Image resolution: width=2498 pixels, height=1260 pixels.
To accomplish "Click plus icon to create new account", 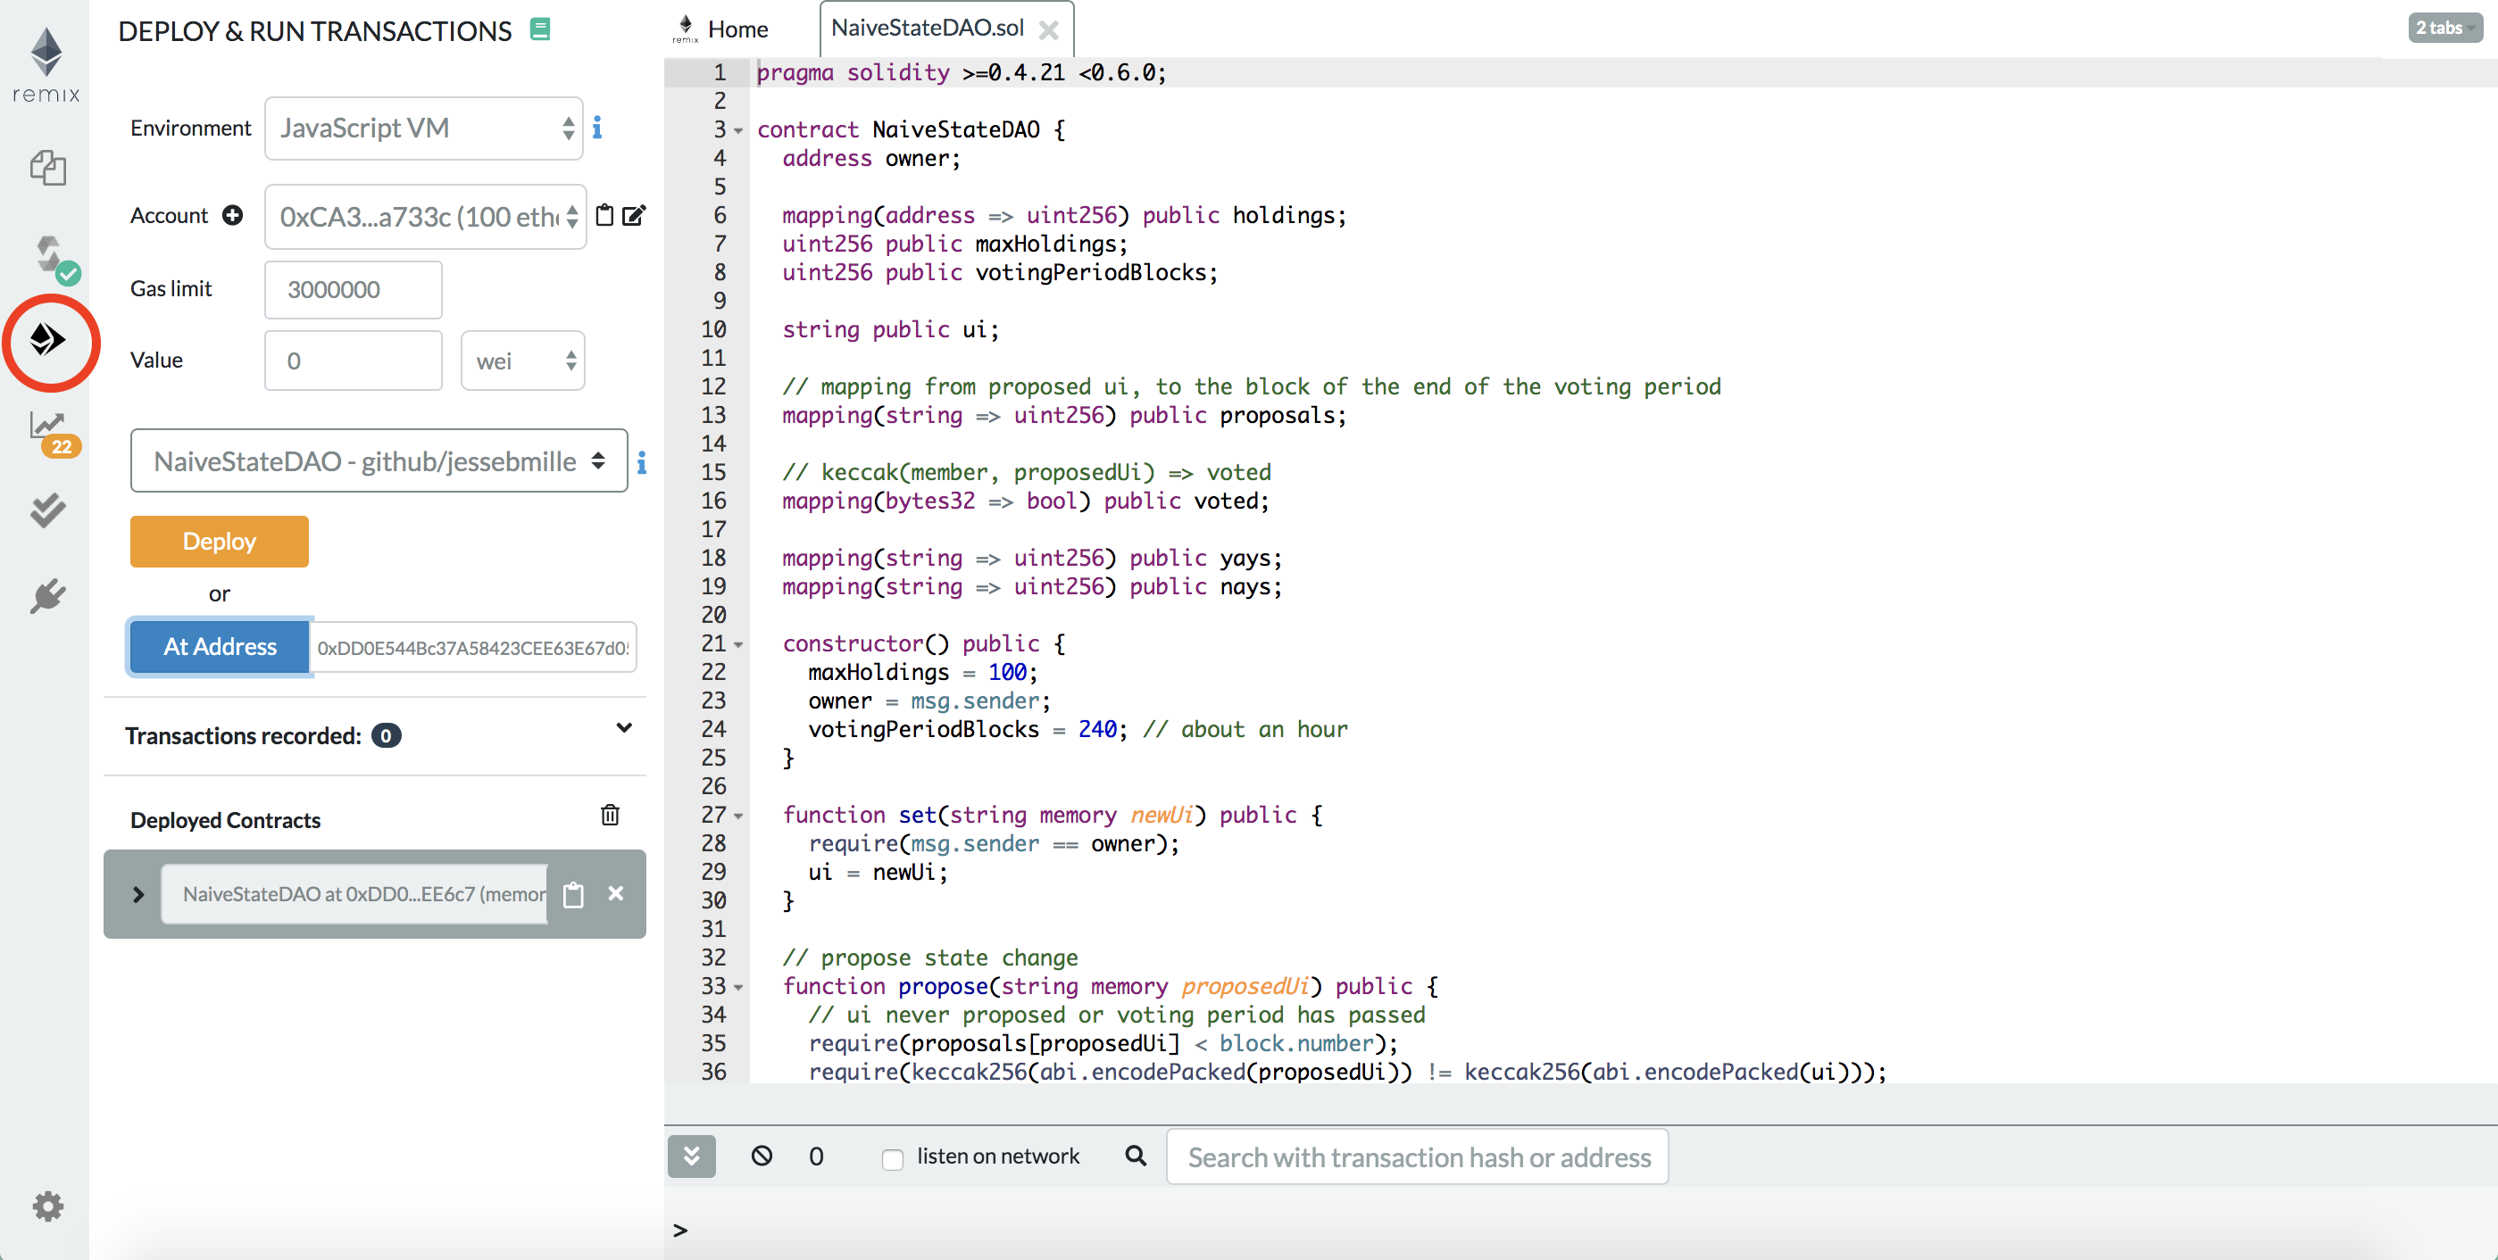I will tap(233, 215).
